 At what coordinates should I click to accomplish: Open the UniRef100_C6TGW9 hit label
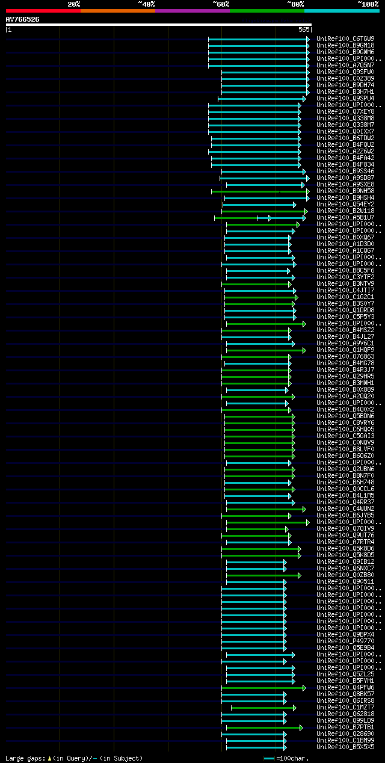[345, 39]
